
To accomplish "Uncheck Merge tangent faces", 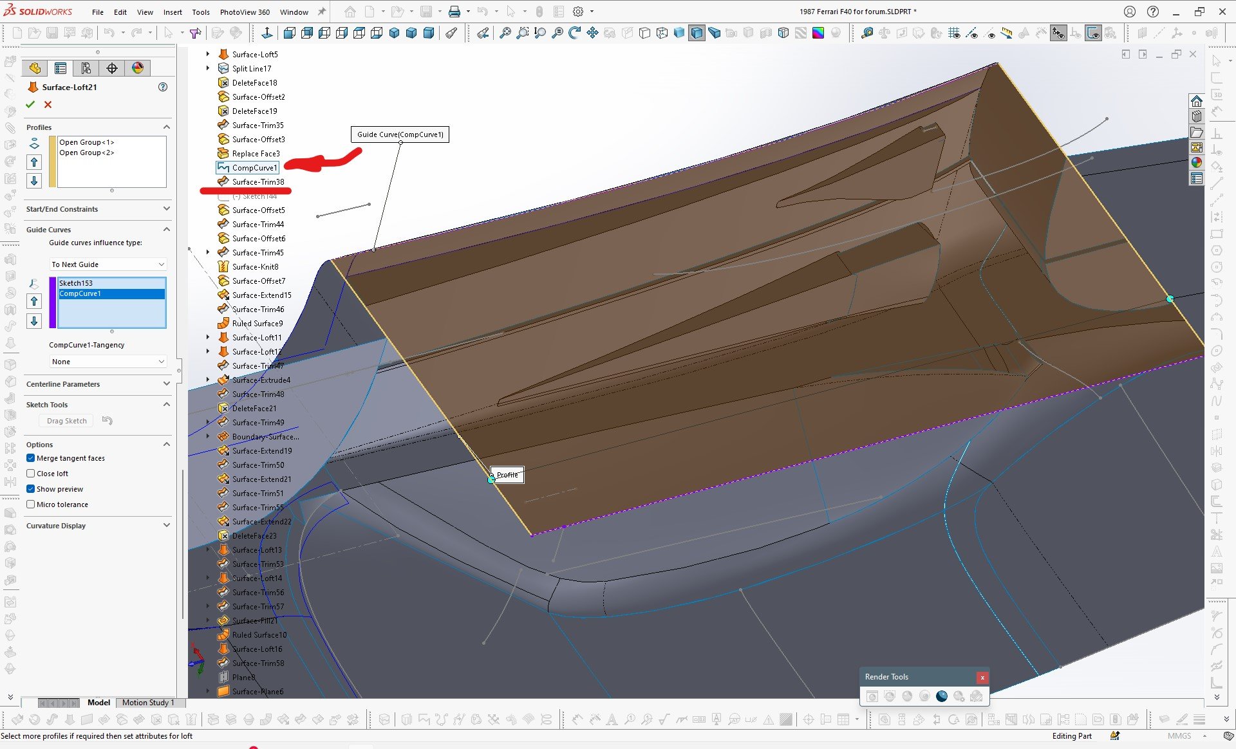I will [x=30, y=458].
